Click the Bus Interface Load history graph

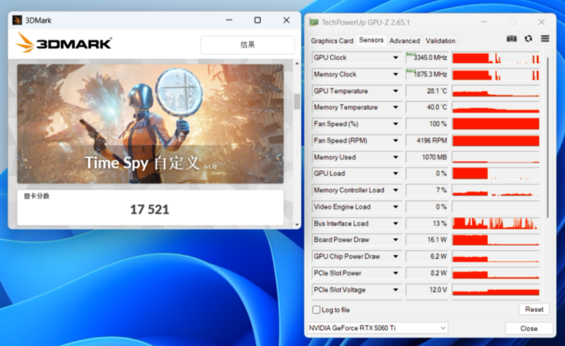[496, 224]
